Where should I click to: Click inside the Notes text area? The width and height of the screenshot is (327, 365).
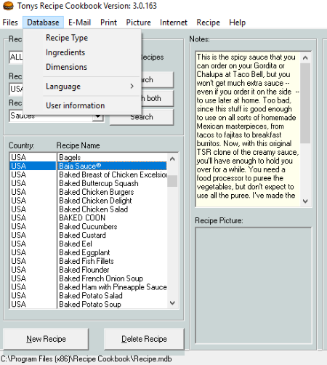pos(248,129)
